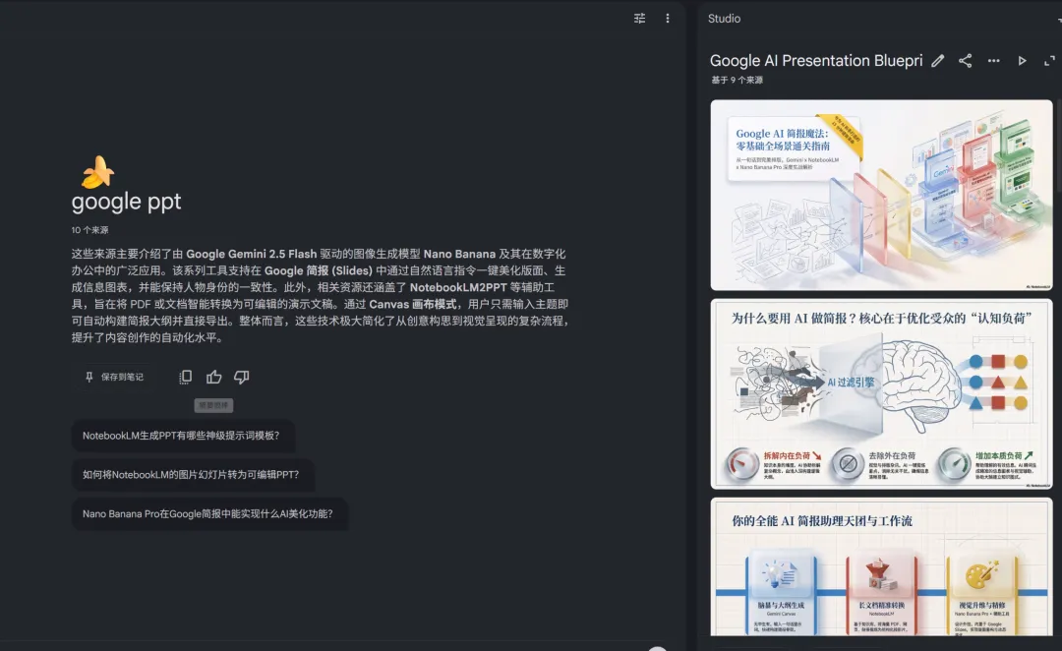Ask about NotebookLM生成PPT神级提示词模板

coord(182,436)
